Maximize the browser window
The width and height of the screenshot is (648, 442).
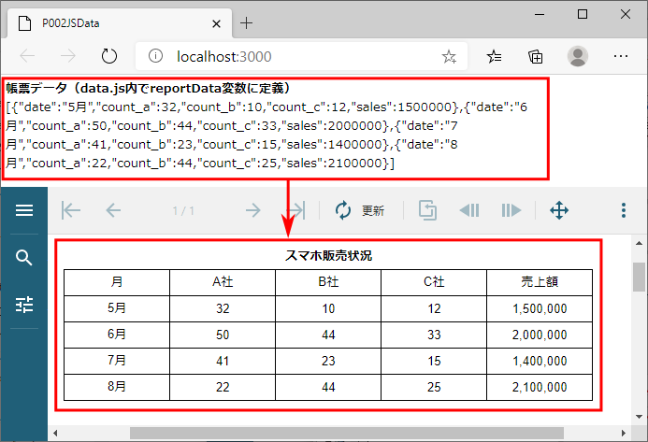pyautogui.click(x=583, y=14)
